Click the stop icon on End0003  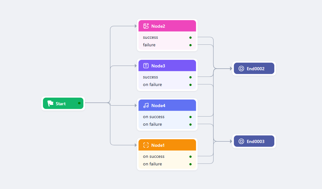tap(241, 141)
